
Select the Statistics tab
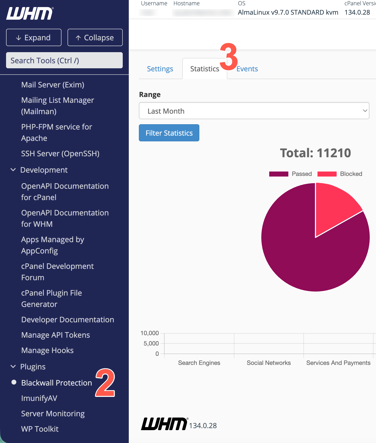point(205,69)
